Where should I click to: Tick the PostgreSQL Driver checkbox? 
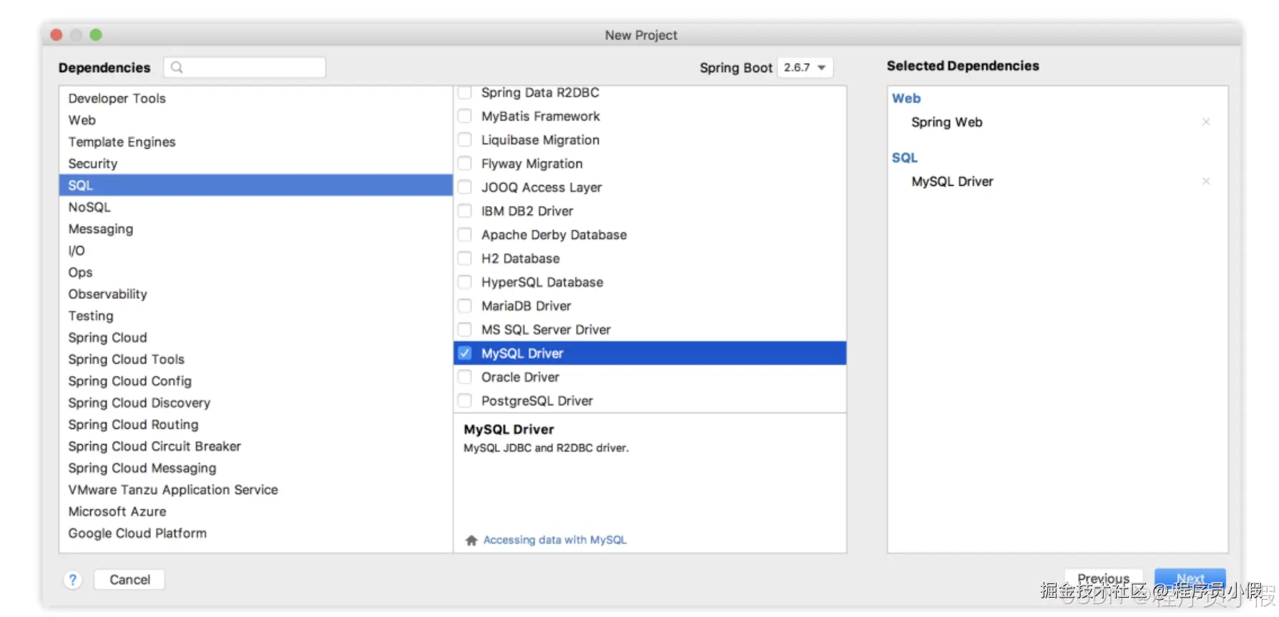point(465,400)
